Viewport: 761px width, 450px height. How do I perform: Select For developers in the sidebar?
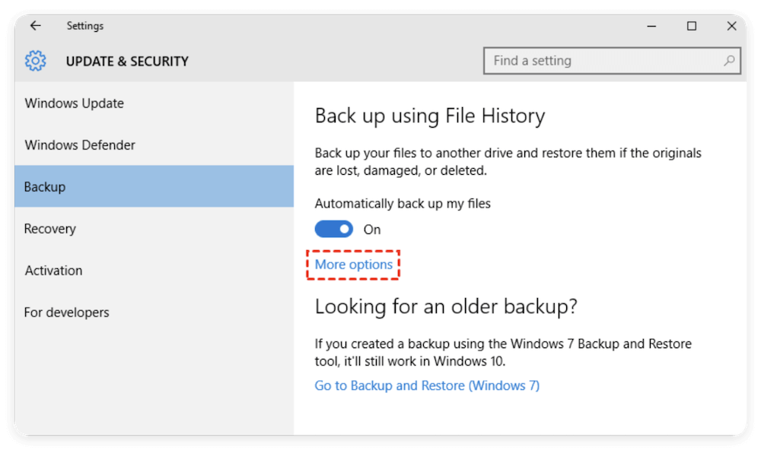66,312
